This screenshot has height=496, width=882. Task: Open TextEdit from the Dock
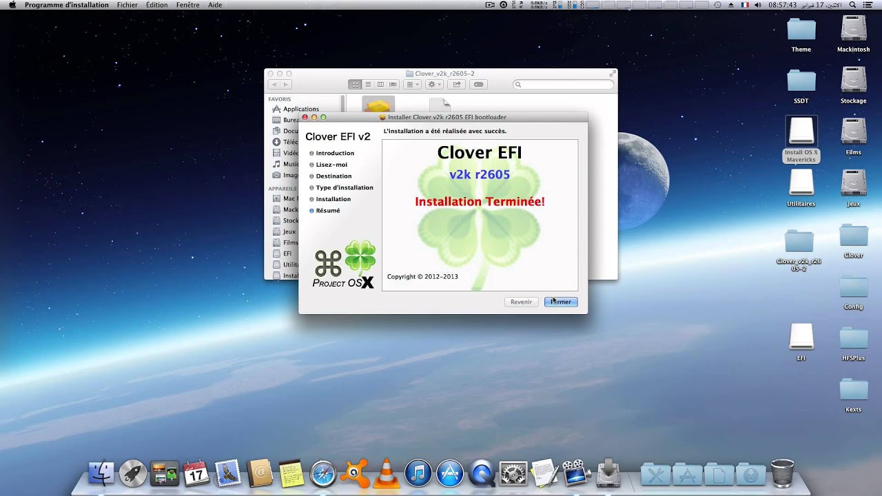[x=545, y=473]
